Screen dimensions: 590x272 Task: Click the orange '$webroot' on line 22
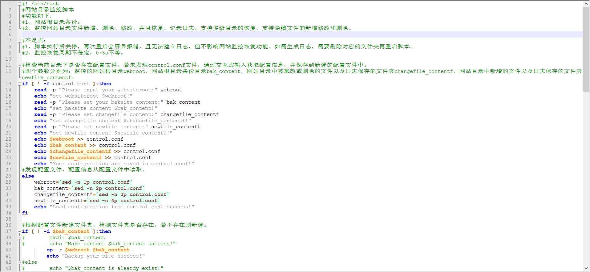[62, 139]
